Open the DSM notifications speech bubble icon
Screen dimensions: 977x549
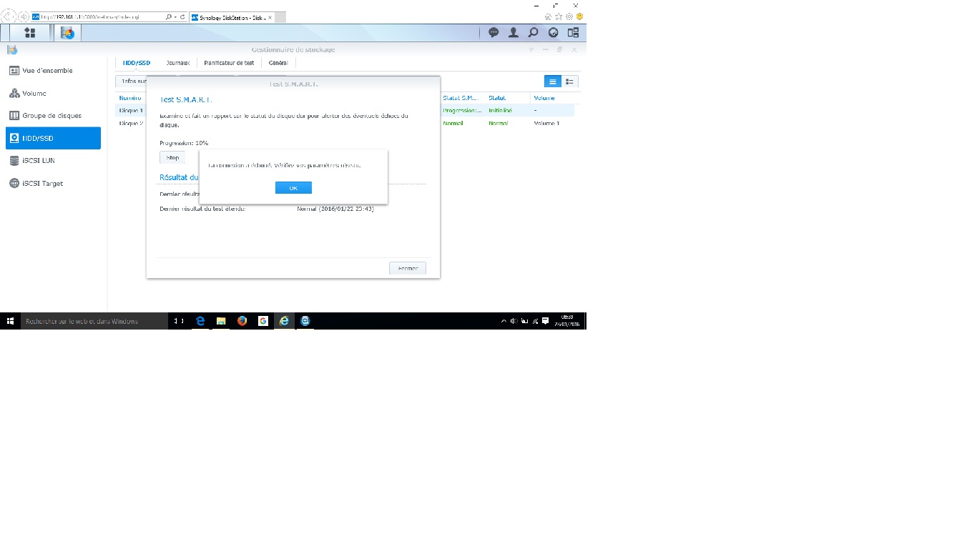[x=494, y=32]
